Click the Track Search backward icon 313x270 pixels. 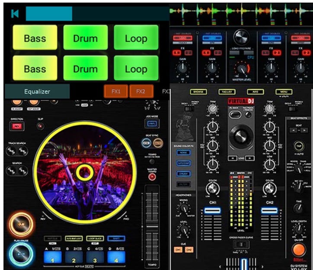(11, 151)
